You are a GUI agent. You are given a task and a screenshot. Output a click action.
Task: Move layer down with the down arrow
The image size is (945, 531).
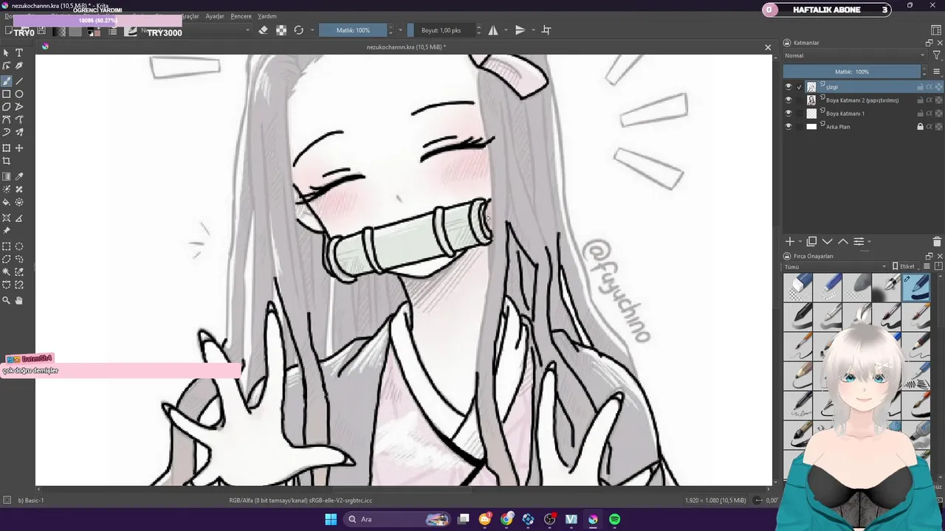tap(827, 242)
